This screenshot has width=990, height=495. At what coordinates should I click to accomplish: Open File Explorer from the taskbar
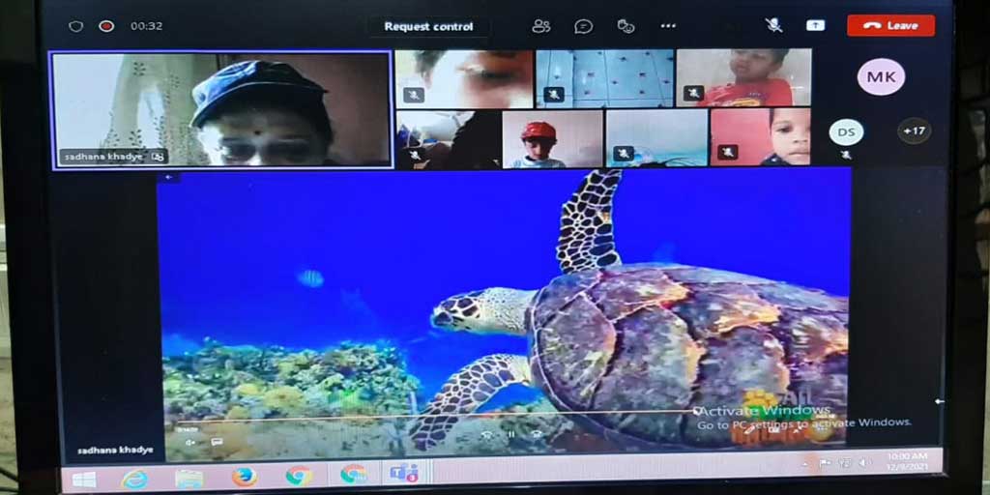(189, 478)
